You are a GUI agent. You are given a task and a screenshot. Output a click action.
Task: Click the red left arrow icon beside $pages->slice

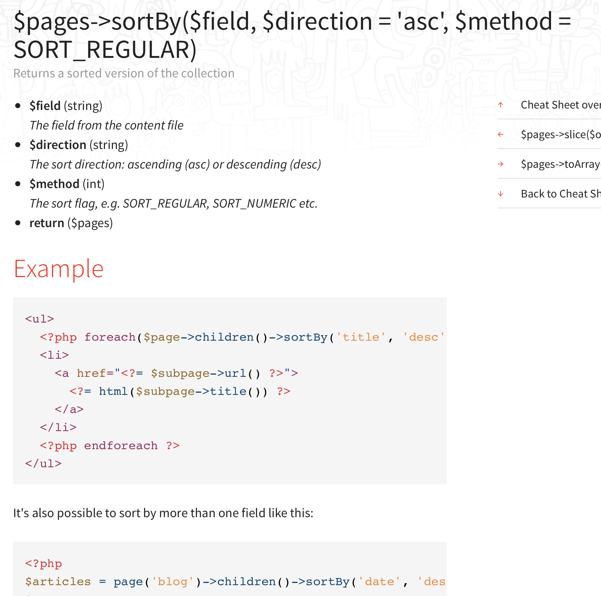pyautogui.click(x=501, y=134)
